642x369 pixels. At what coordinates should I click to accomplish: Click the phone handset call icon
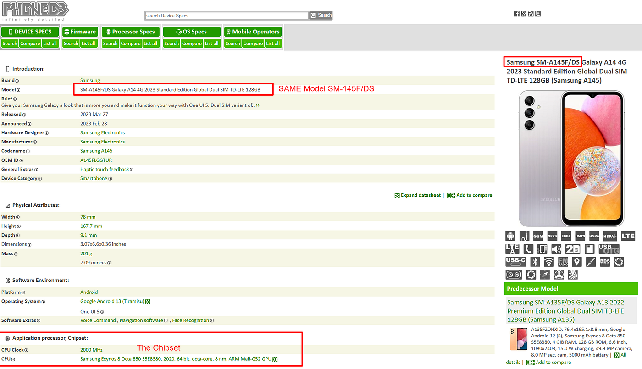click(x=529, y=249)
